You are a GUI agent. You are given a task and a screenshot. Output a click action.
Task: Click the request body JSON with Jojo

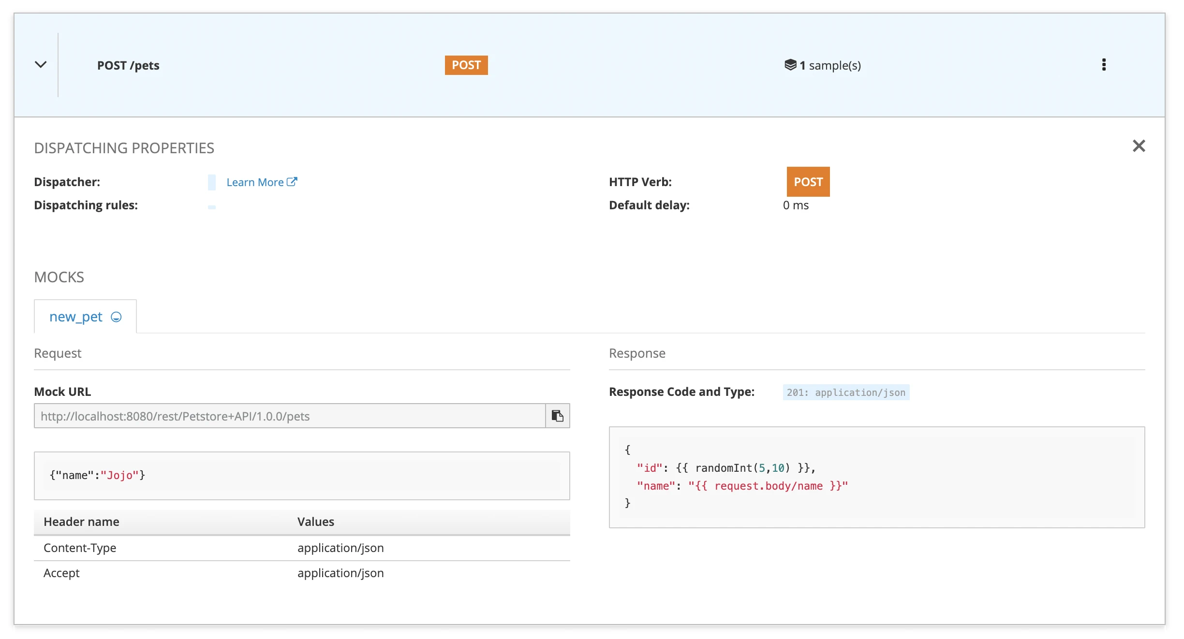tap(97, 476)
